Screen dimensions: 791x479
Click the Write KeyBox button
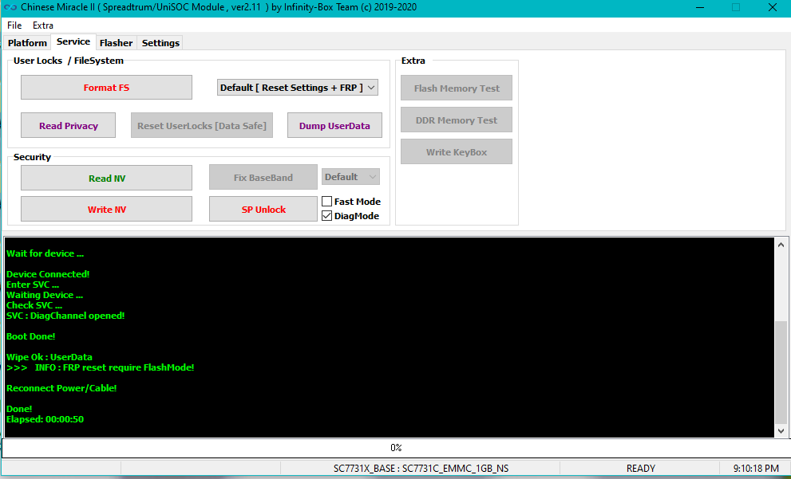pos(457,152)
